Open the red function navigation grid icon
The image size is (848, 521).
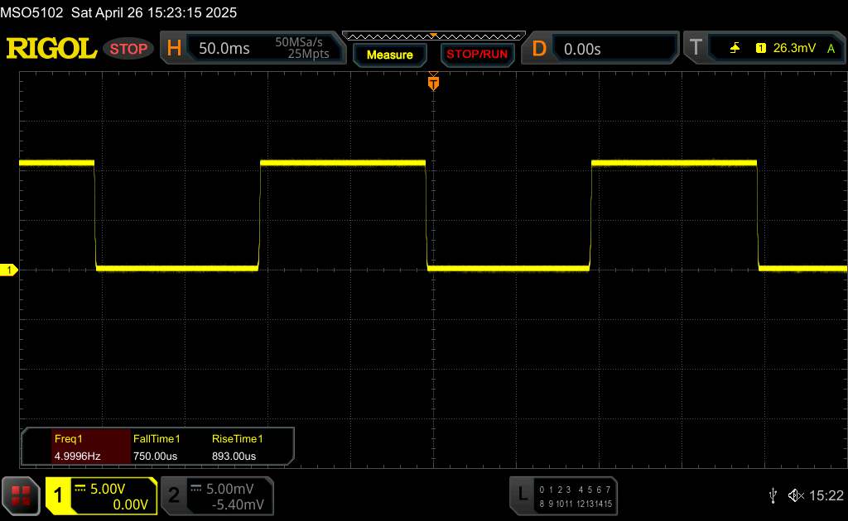(x=21, y=495)
